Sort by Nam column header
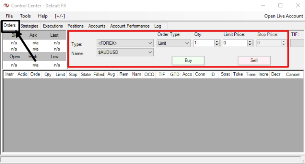 (x=137, y=74)
